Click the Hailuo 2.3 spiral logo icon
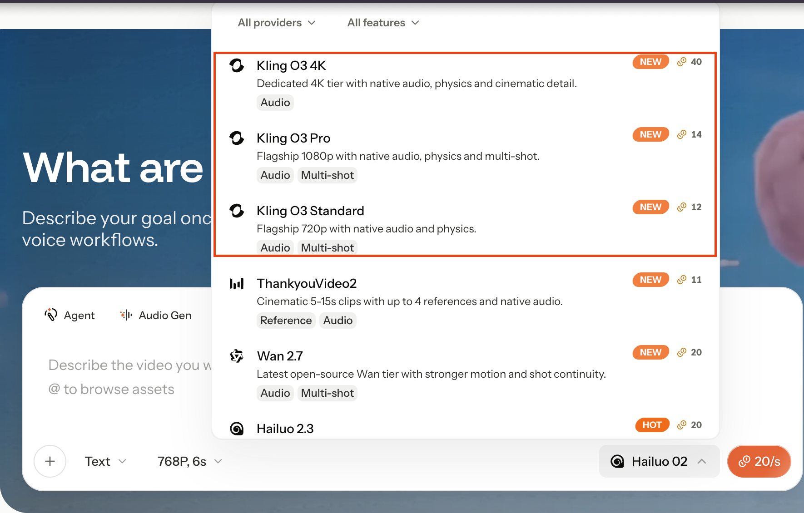 (237, 429)
